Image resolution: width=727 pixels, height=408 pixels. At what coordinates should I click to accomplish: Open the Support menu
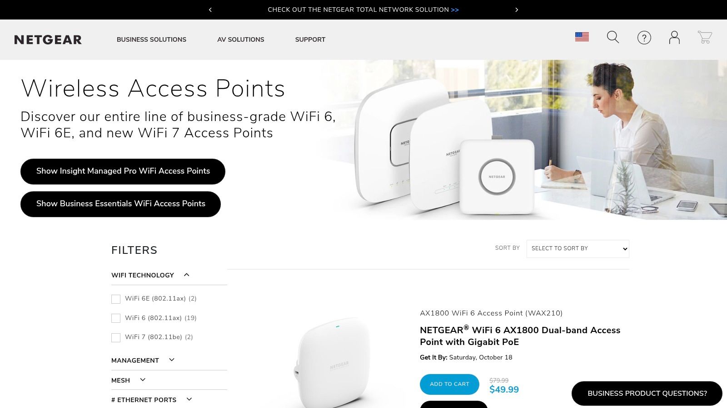pos(310,39)
